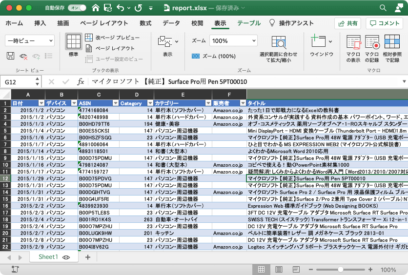Toggle 相対参照で記録 option
This screenshot has width=408, height=275.
[x=392, y=49]
